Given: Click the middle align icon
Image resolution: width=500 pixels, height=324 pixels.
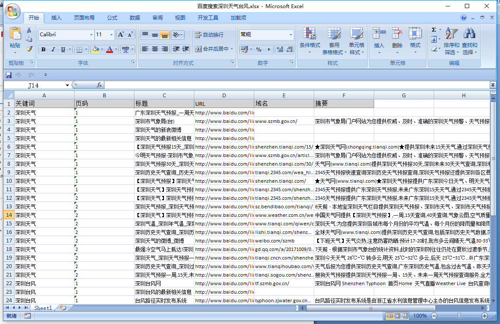Looking at the screenshot, I should pos(155,35).
